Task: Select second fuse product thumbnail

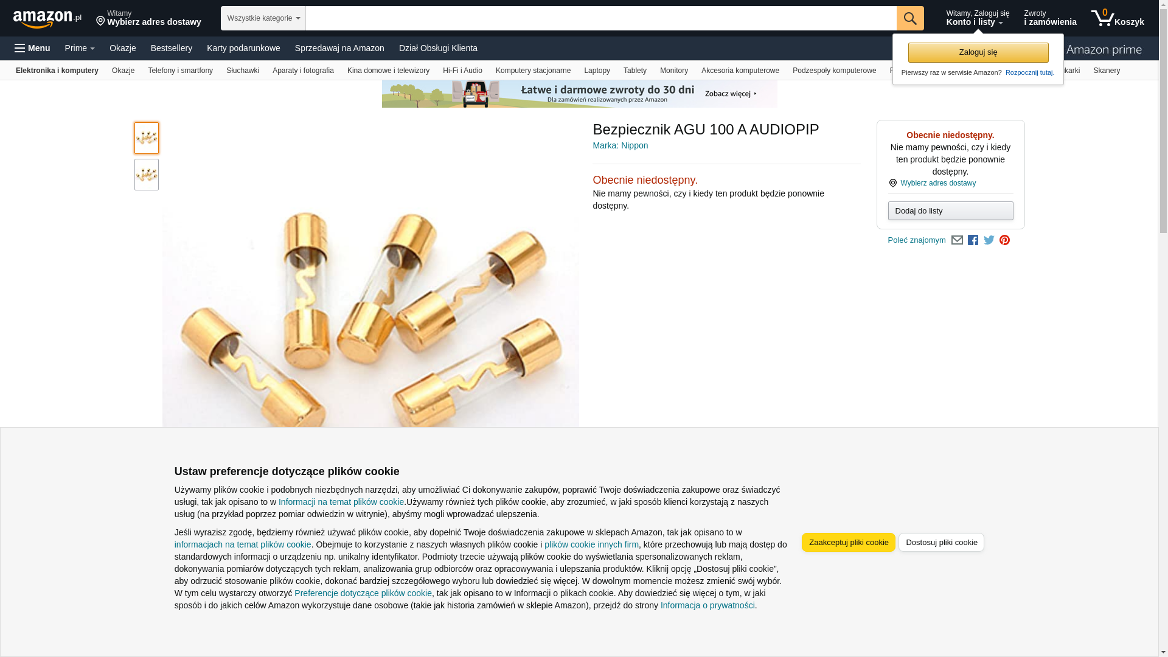Action: coord(147,175)
